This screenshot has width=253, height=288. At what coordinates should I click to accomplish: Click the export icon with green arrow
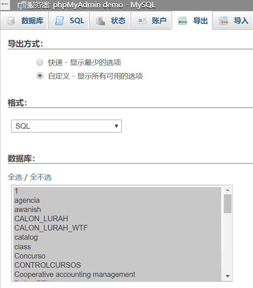[x=182, y=21]
